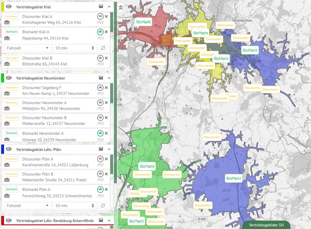Viewport: 311px width, 229px height.
Task: Click refresh icon beside Kiel 10 min field
Action: [103, 48]
